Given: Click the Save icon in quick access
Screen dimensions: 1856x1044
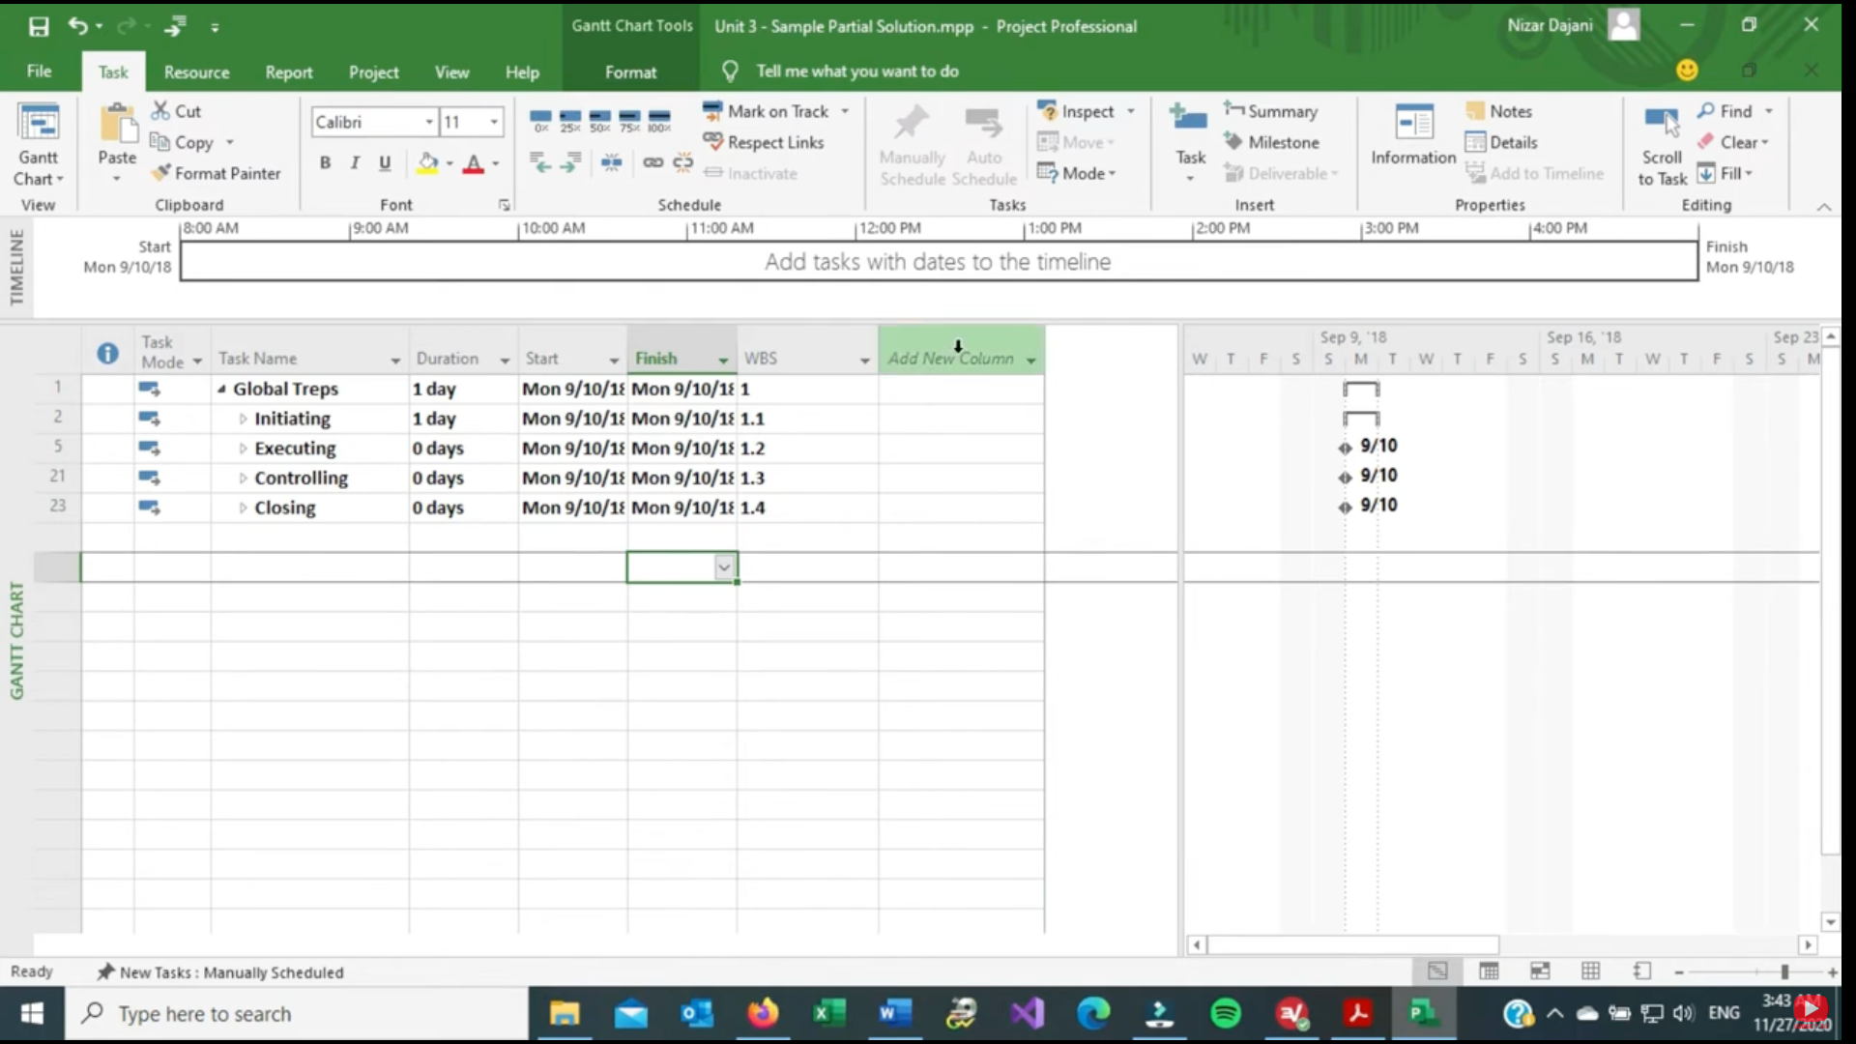Looking at the screenshot, I should 39,27.
